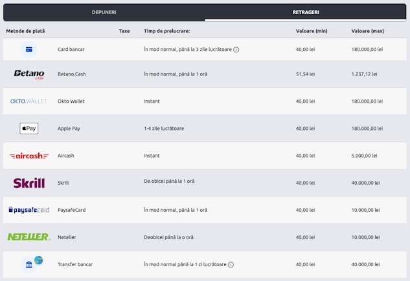Select the Okto Wallet method name

[71, 101]
